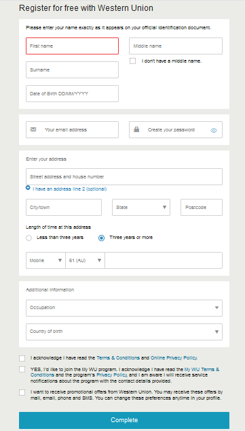This screenshot has width=245, height=431.
Task: Open 'I have an address line 2' link
Action: (70, 189)
